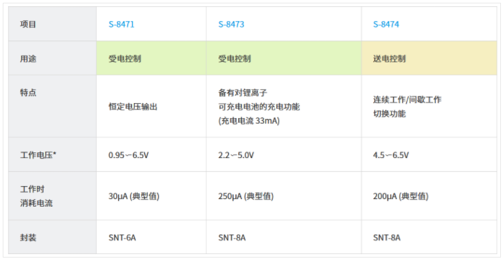Image resolution: width=503 pixels, height=261 pixels.
Task: Click the 250μA (典型值) current value
Action: 246,196
